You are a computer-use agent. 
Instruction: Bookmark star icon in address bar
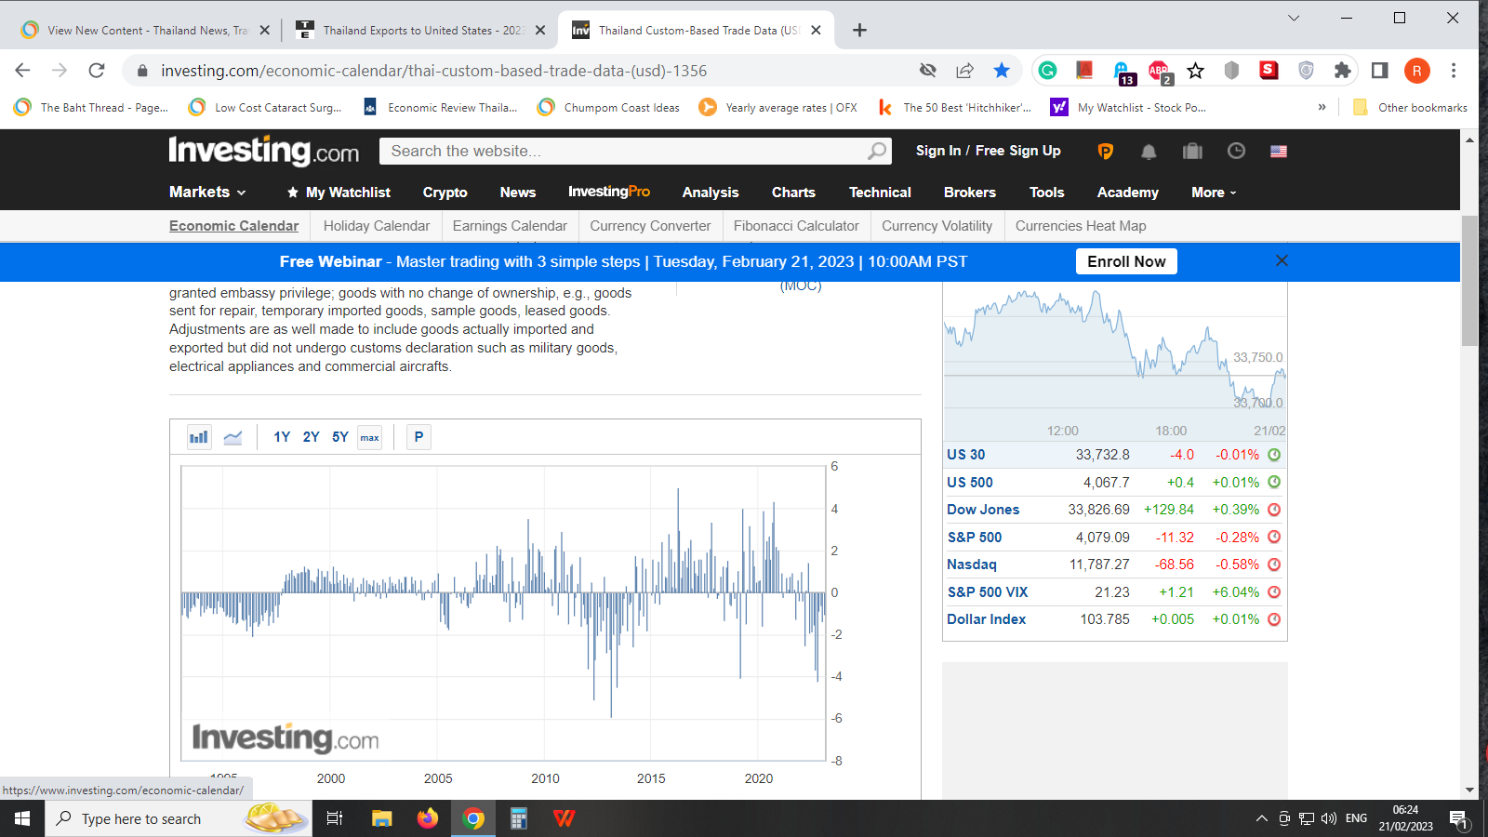1002,71
